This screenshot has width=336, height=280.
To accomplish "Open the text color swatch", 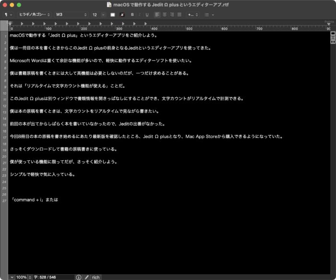I will (113, 14).
